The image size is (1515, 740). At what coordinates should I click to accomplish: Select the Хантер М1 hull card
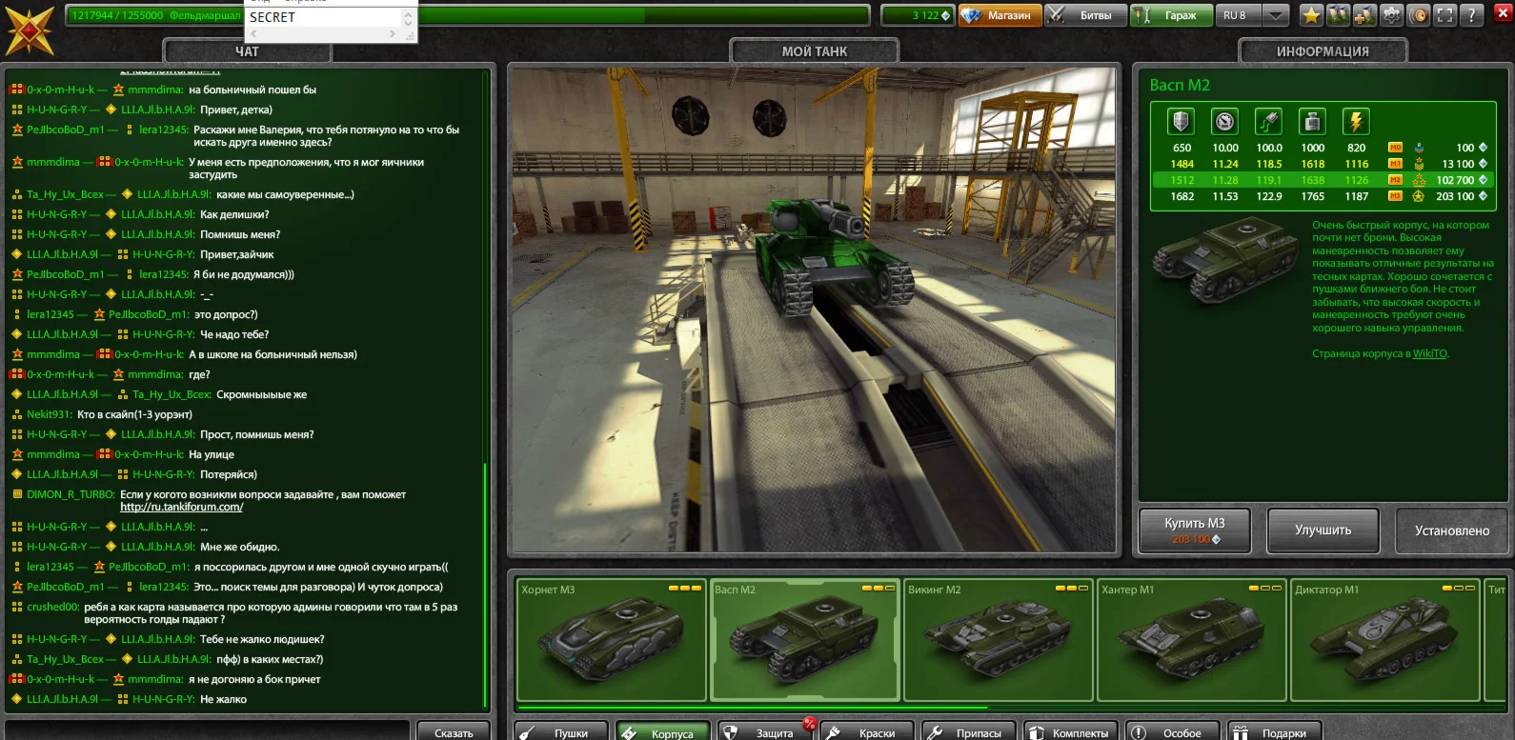[x=1191, y=639]
